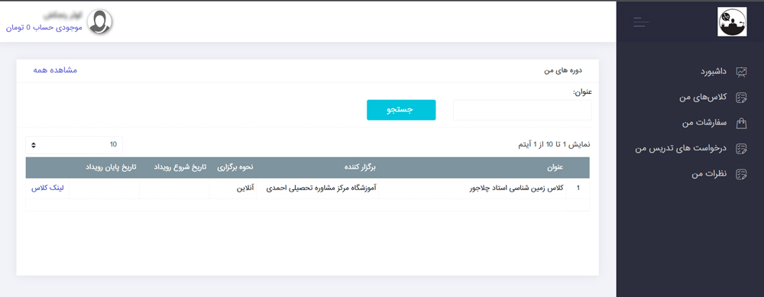Click the برگزار کننده column header
This screenshot has height=297, width=764.
click(x=361, y=167)
